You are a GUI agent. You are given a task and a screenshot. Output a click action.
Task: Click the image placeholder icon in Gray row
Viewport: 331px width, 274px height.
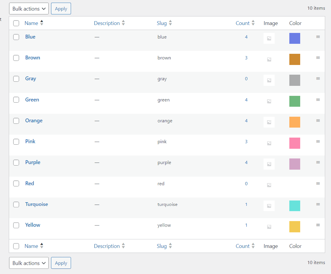pos(269,80)
